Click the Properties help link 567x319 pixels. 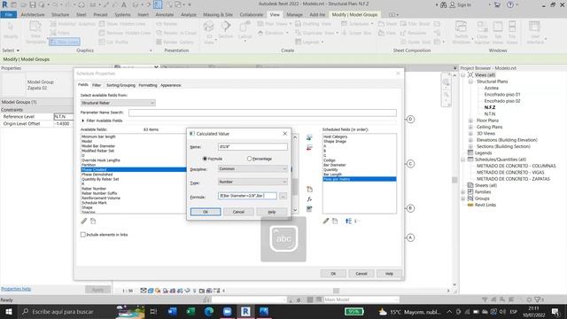click(x=16, y=289)
